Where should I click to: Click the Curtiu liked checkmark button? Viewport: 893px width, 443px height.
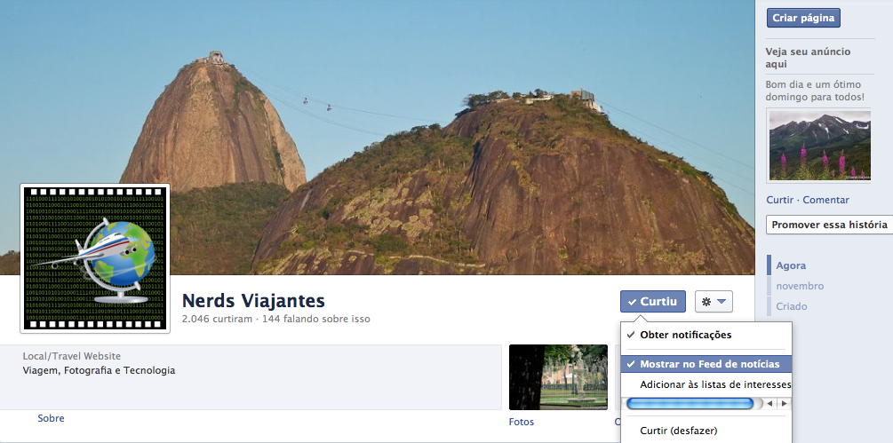653,301
